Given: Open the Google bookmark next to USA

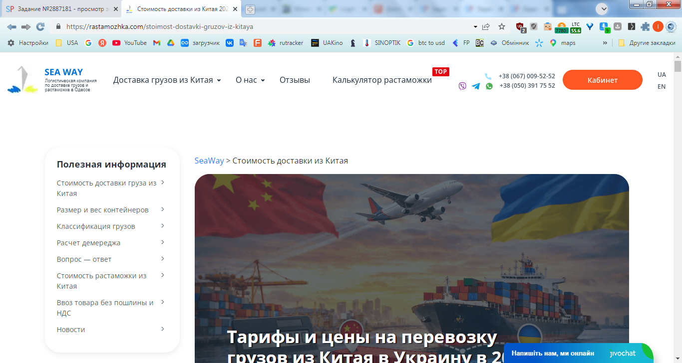Looking at the screenshot, I should (x=88, y=43).
